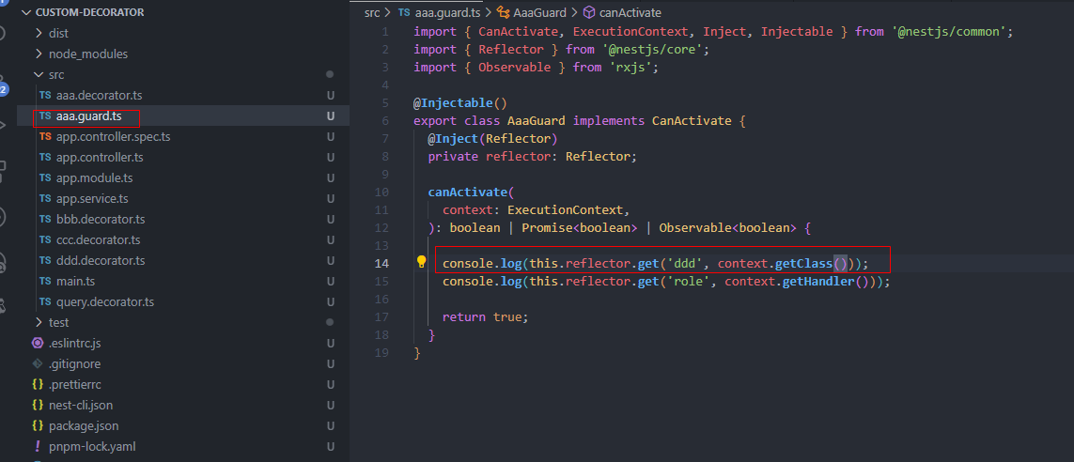This screenshot has height=462, width=1074.
Task: Click '@Inject' decorator on line 7
Action: pos(453,139)
